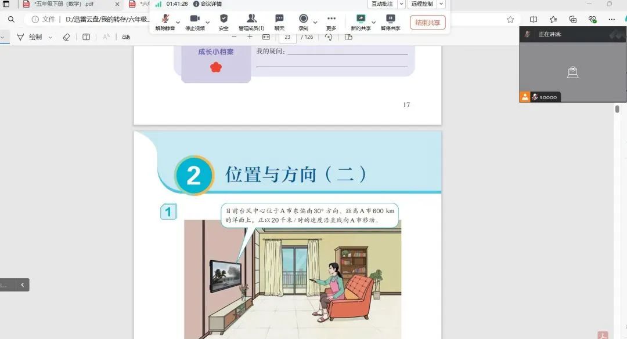Start a new share
This screenshot has height=339, width=627.
click(x=360, y=21)
